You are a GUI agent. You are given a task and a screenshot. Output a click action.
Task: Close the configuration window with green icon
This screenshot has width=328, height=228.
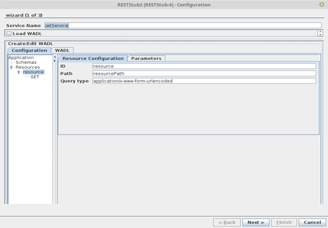click(x=322, y=5)
